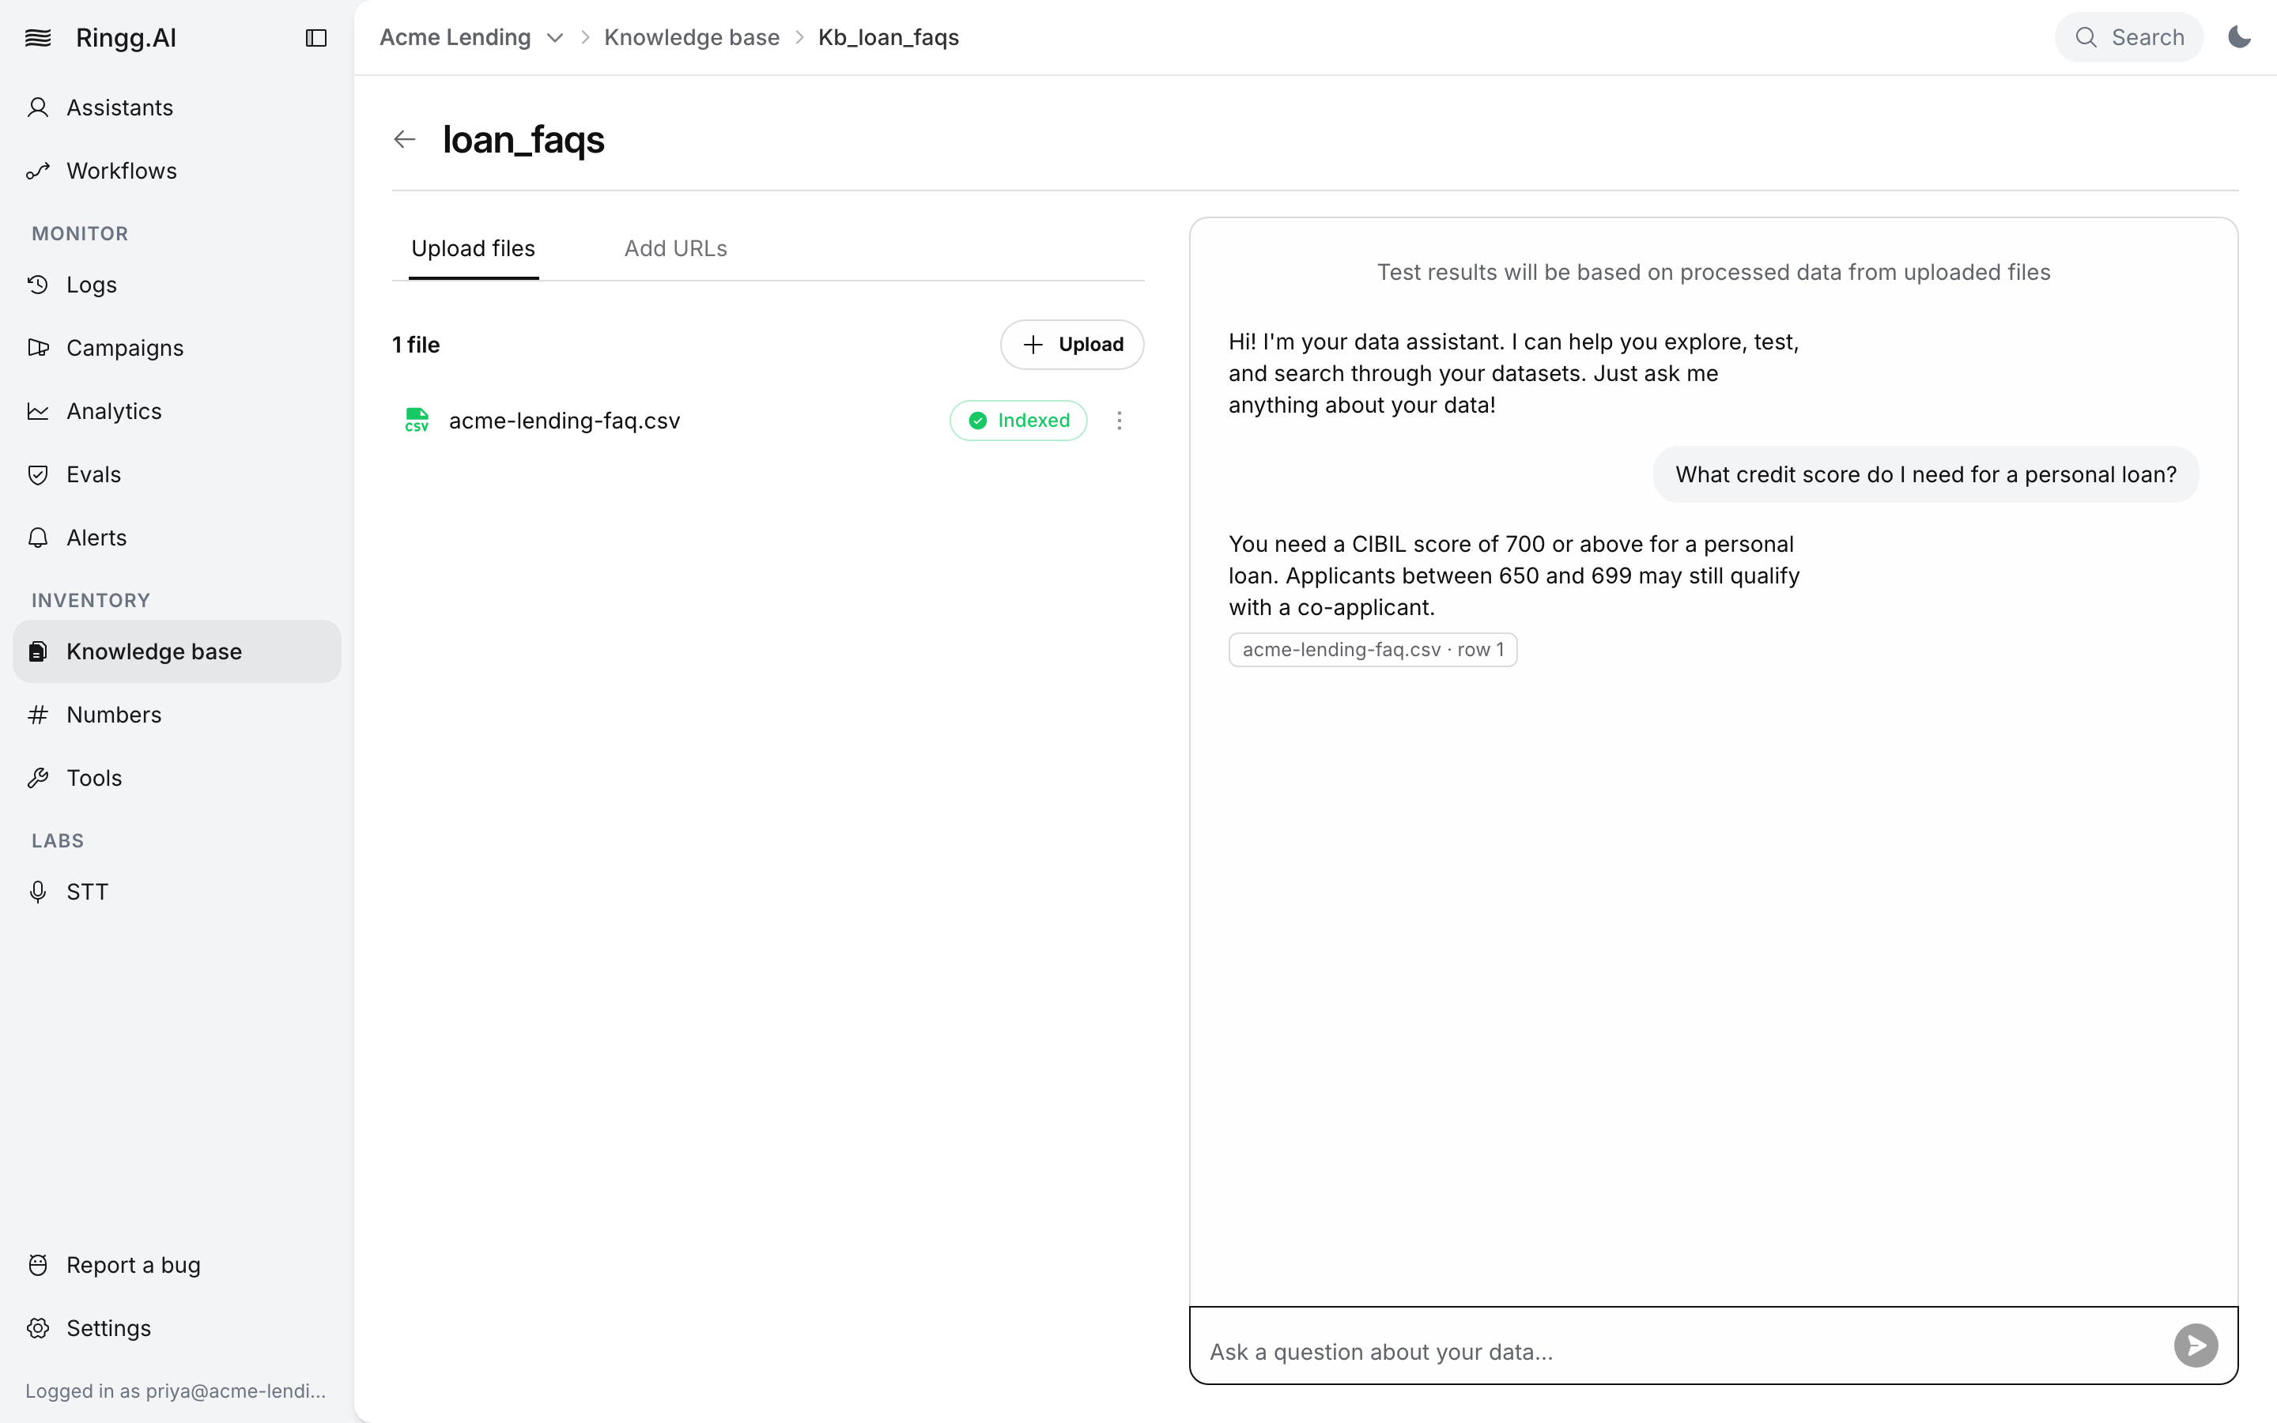
Task: Click the CSV file icon
Action: [x=417, y=421]
